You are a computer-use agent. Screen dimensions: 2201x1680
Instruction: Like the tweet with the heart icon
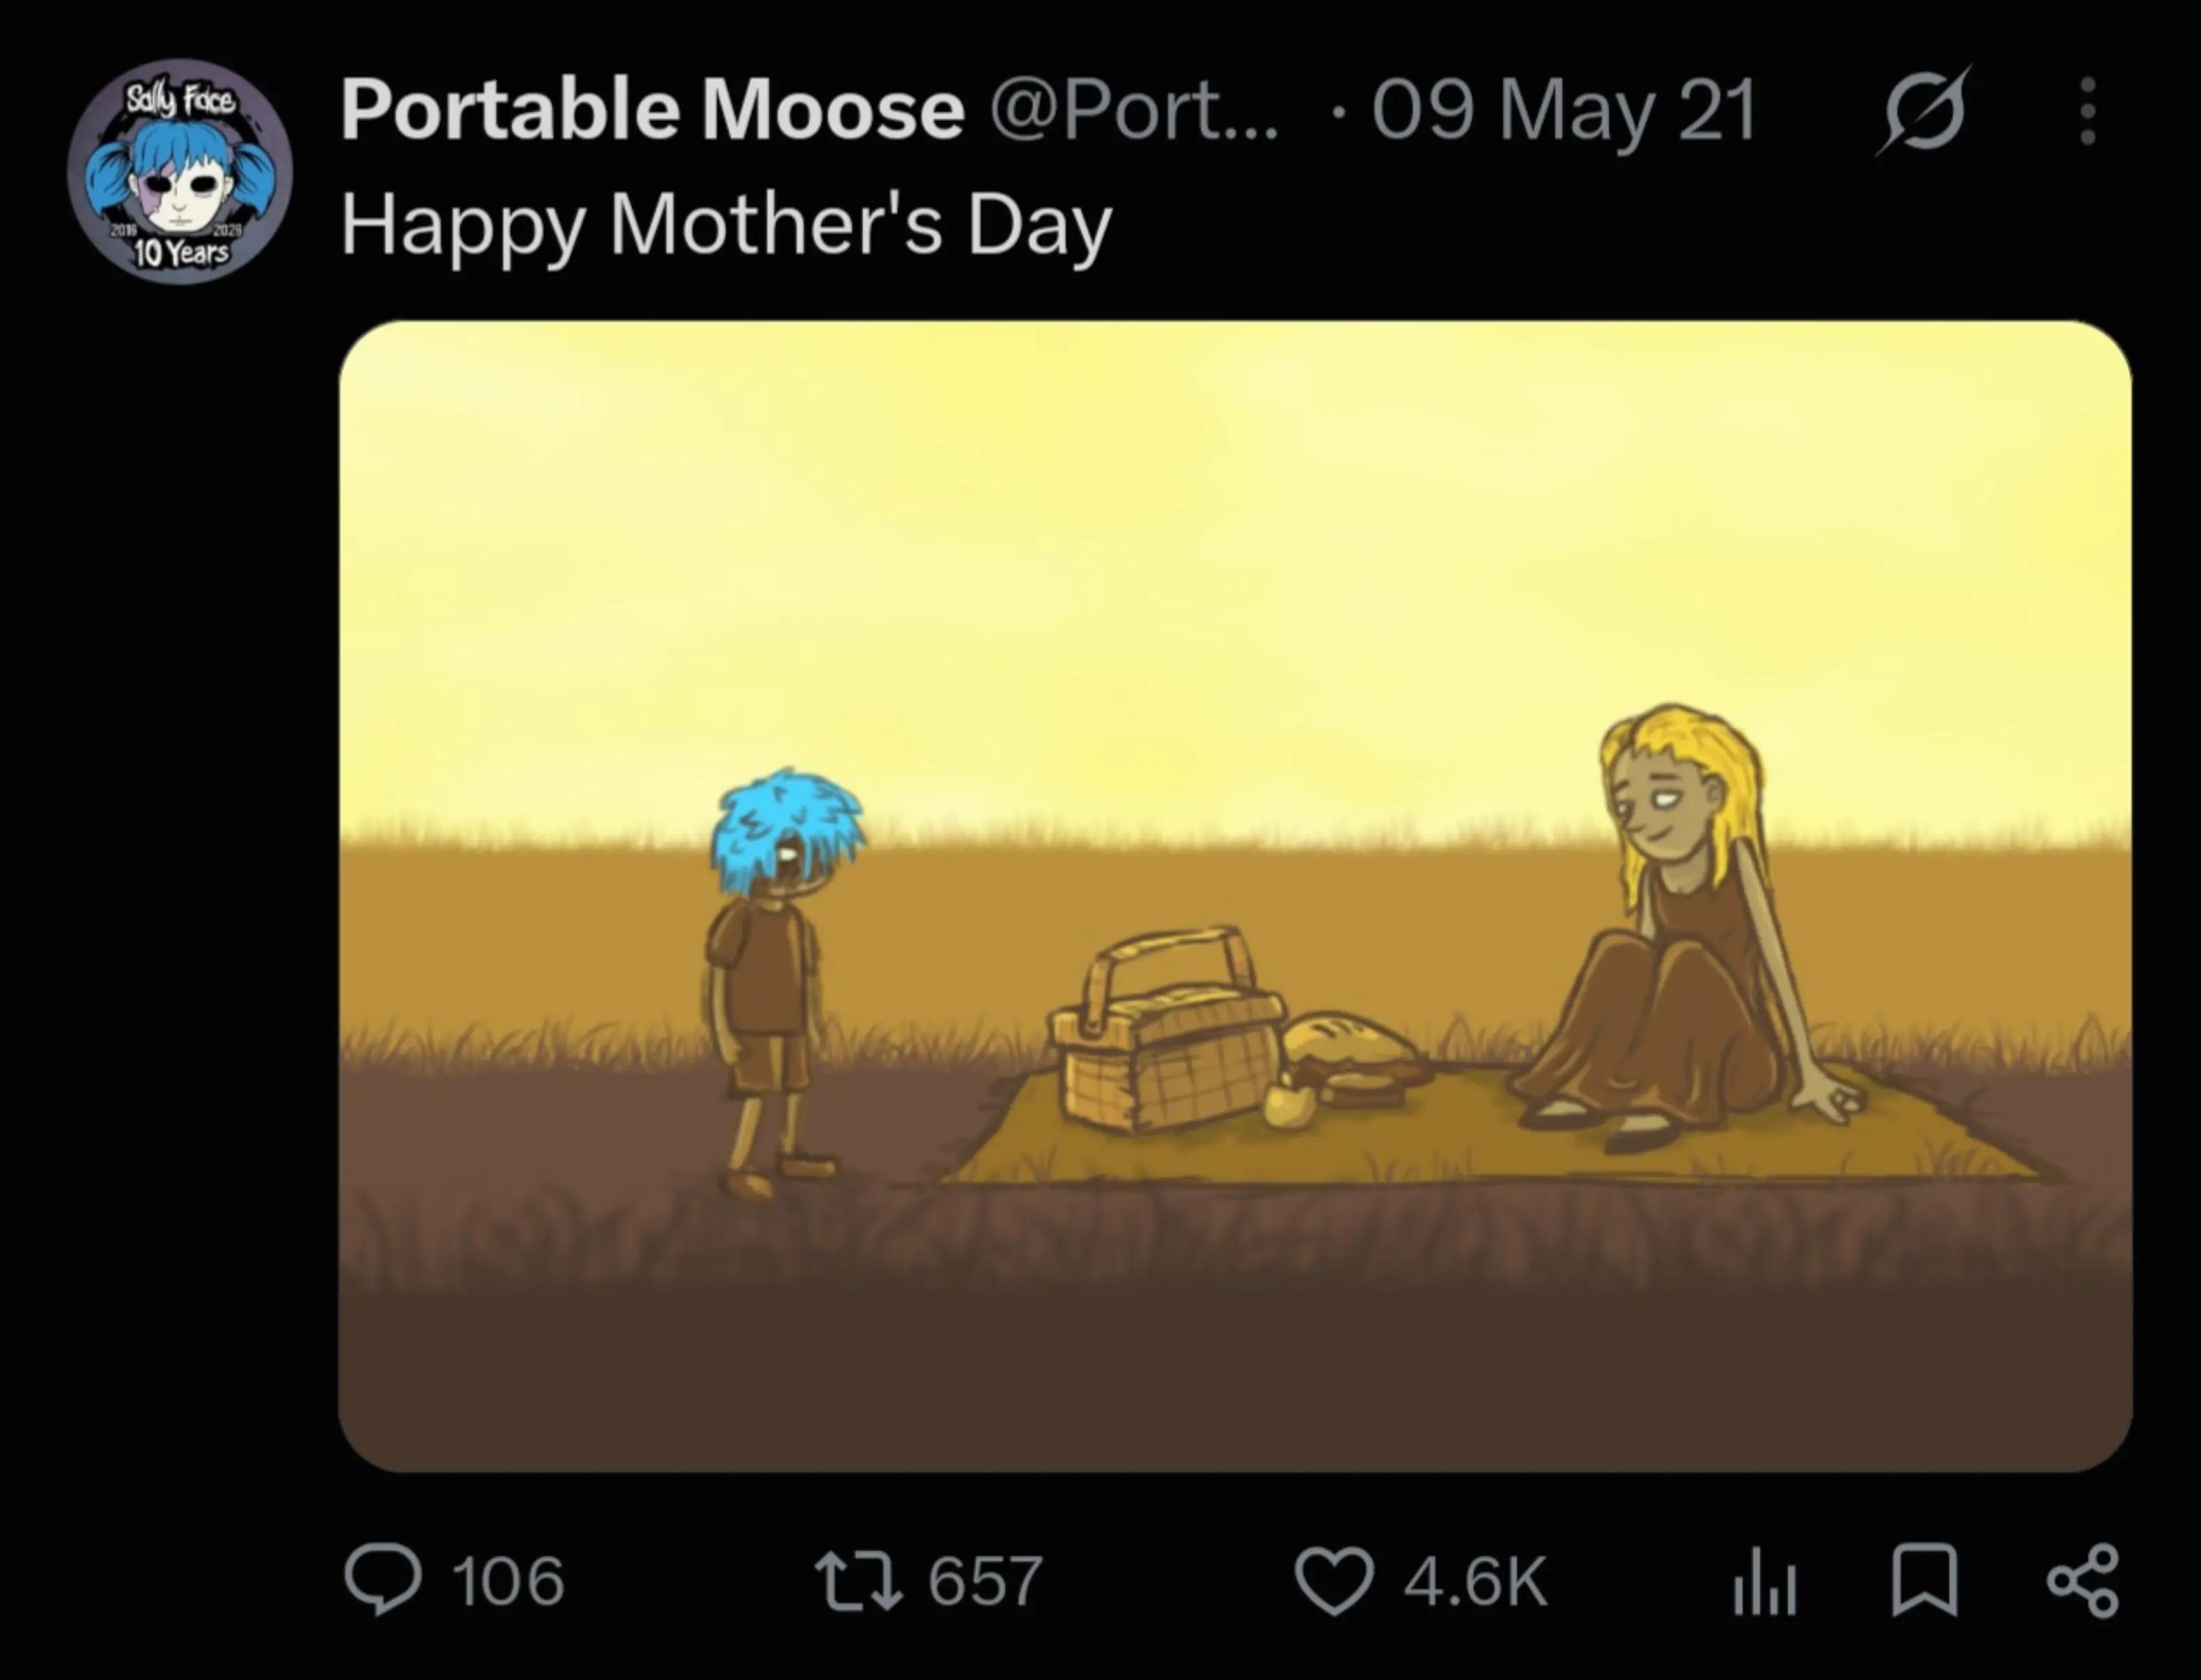pyautogui.click(x=1333, y=1581)
